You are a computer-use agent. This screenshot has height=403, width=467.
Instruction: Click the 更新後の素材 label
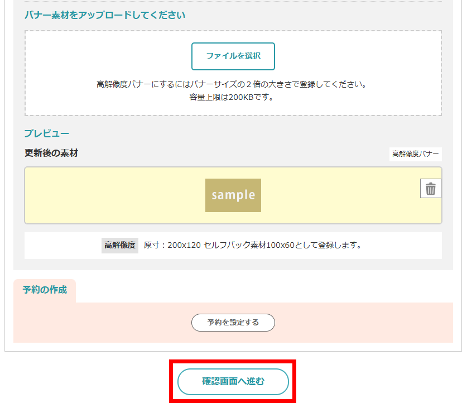tap(51, 153)
